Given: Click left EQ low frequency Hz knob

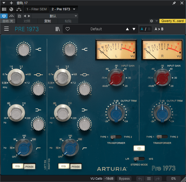Looking at the screenshot, I should point(16,113).
